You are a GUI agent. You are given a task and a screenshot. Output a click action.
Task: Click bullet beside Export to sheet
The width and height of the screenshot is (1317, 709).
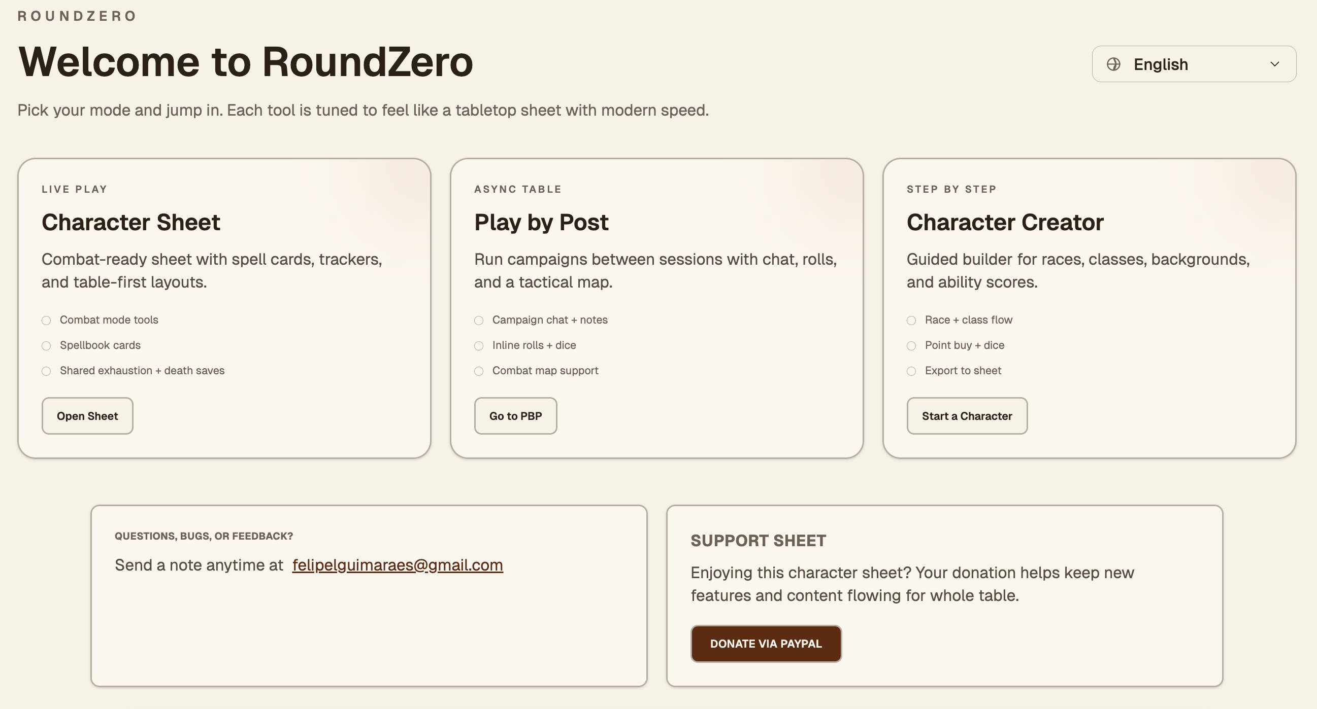point(911,371)
